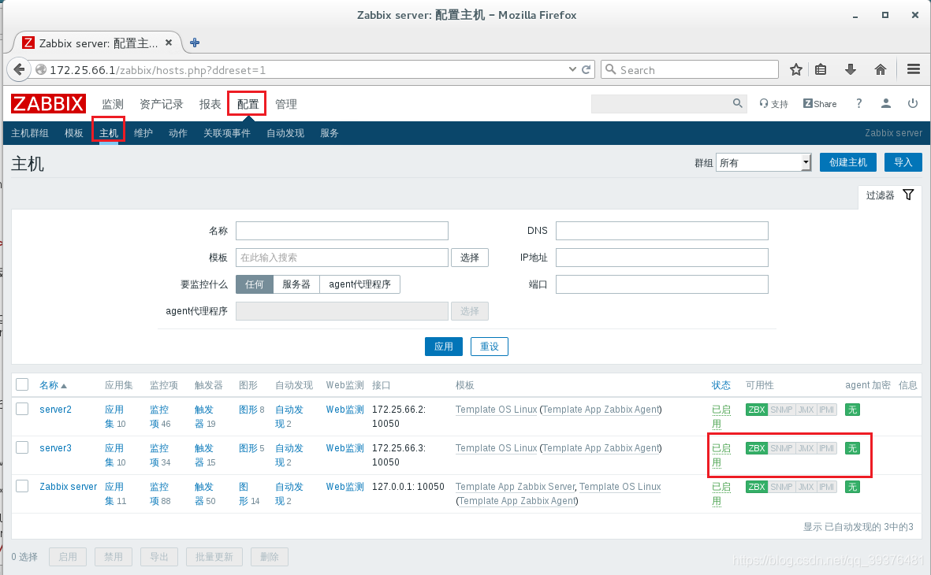The height and width of the screenshot is (575, 931).
Task: Select 任何 monitoring option
Action: [x=254, y=284]
